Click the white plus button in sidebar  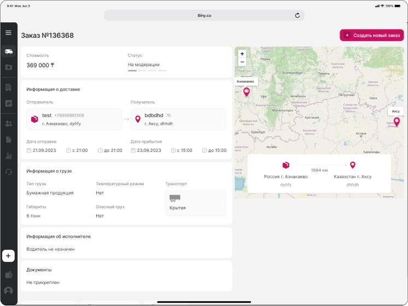(8, 256)
